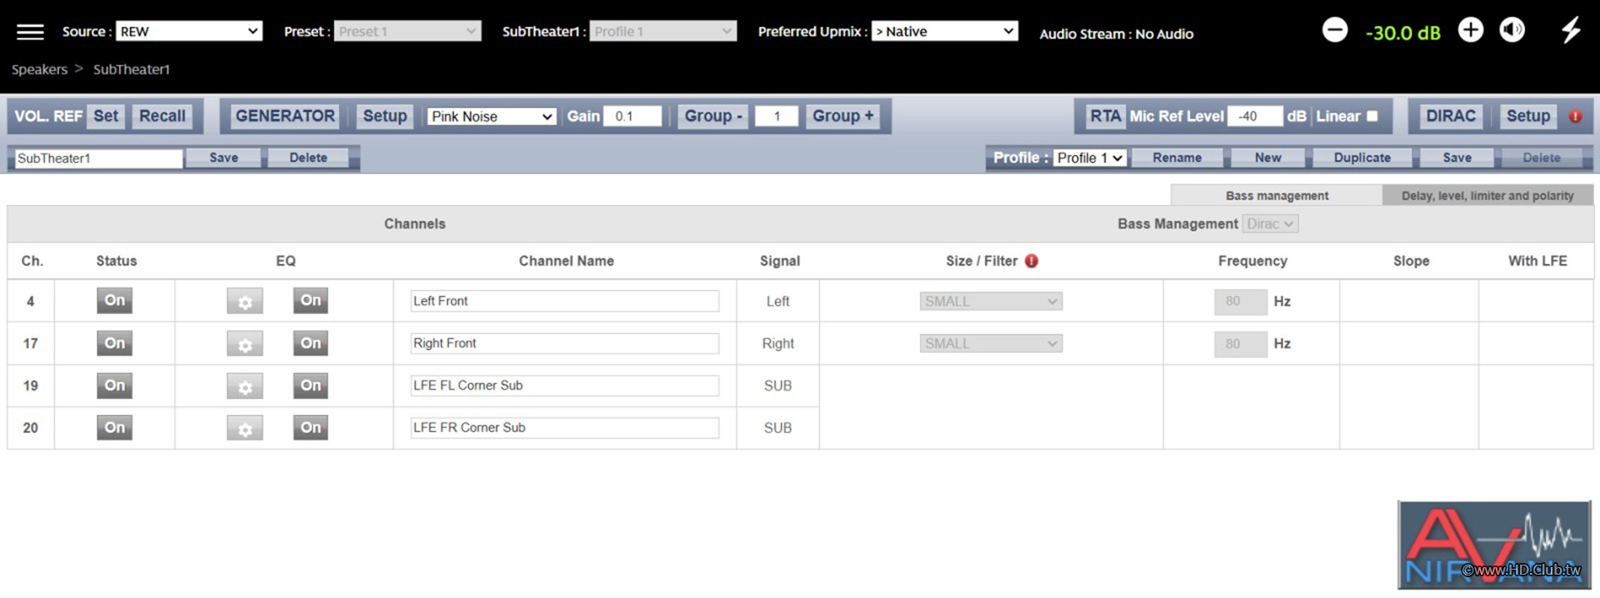Click the generator Gain input field
1600x598 pixels.
[632, 117]
